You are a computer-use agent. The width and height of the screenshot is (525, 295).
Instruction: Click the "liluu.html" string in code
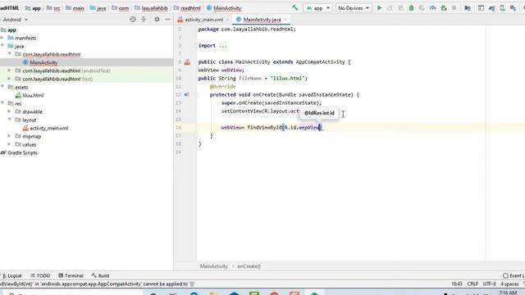click(x=288, y=79)
